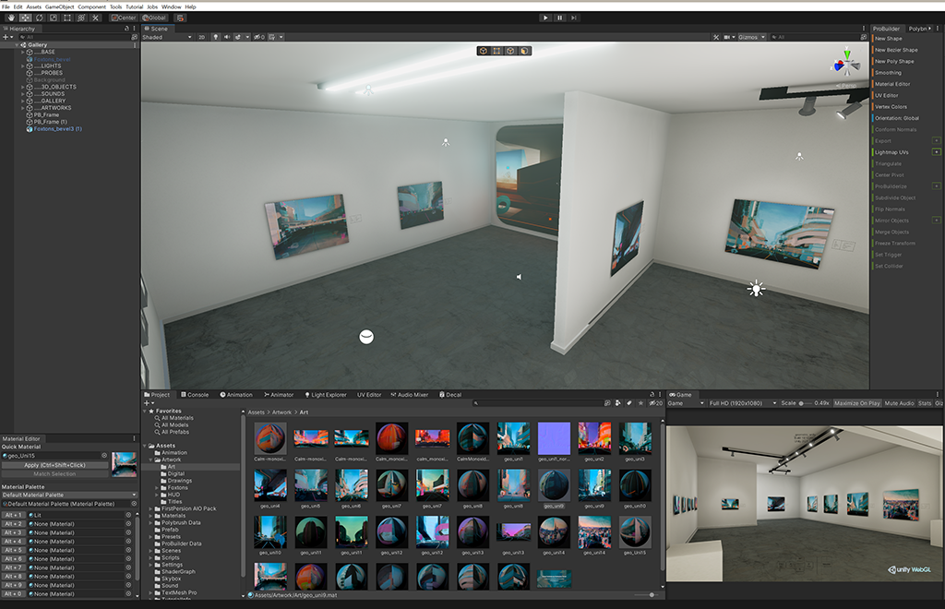945x609 pixels.
Task: Click Apply (Ctrl+Shift+Click) material button
Action: point(54,465)
